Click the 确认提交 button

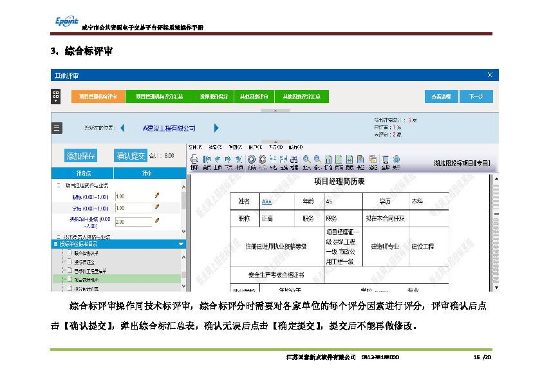pyautogui.click(x=130, y=156)
